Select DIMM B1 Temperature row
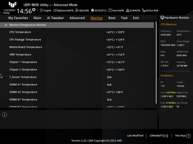The width and height of the screenshot is (193, 144). (77, 100)
